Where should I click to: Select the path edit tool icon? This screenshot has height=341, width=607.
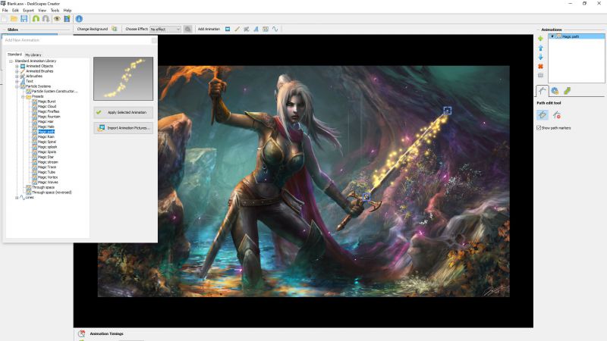(542, 115)
